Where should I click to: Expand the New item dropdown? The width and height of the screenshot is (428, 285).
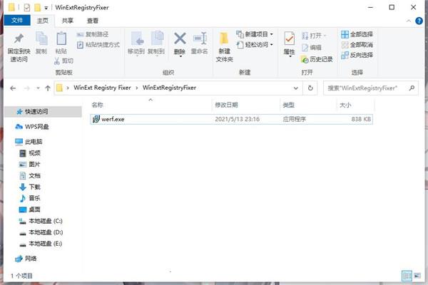coord(272,34)
